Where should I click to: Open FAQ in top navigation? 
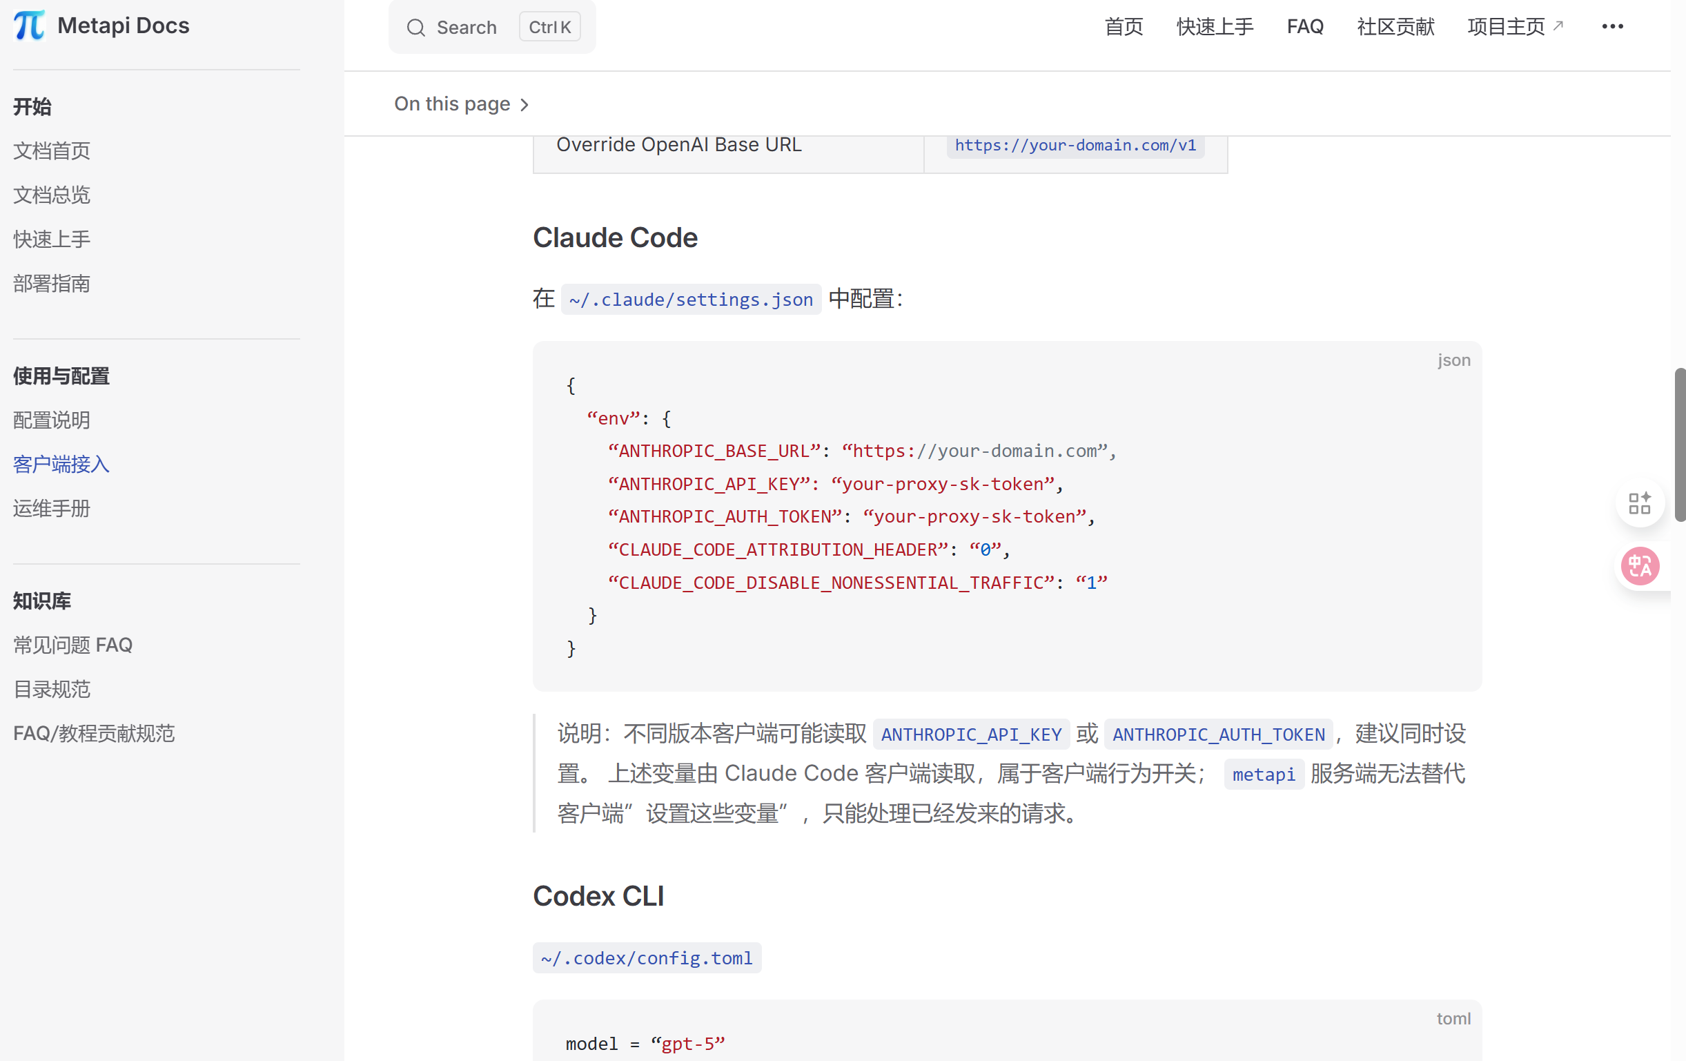(x=1305, y=27)
